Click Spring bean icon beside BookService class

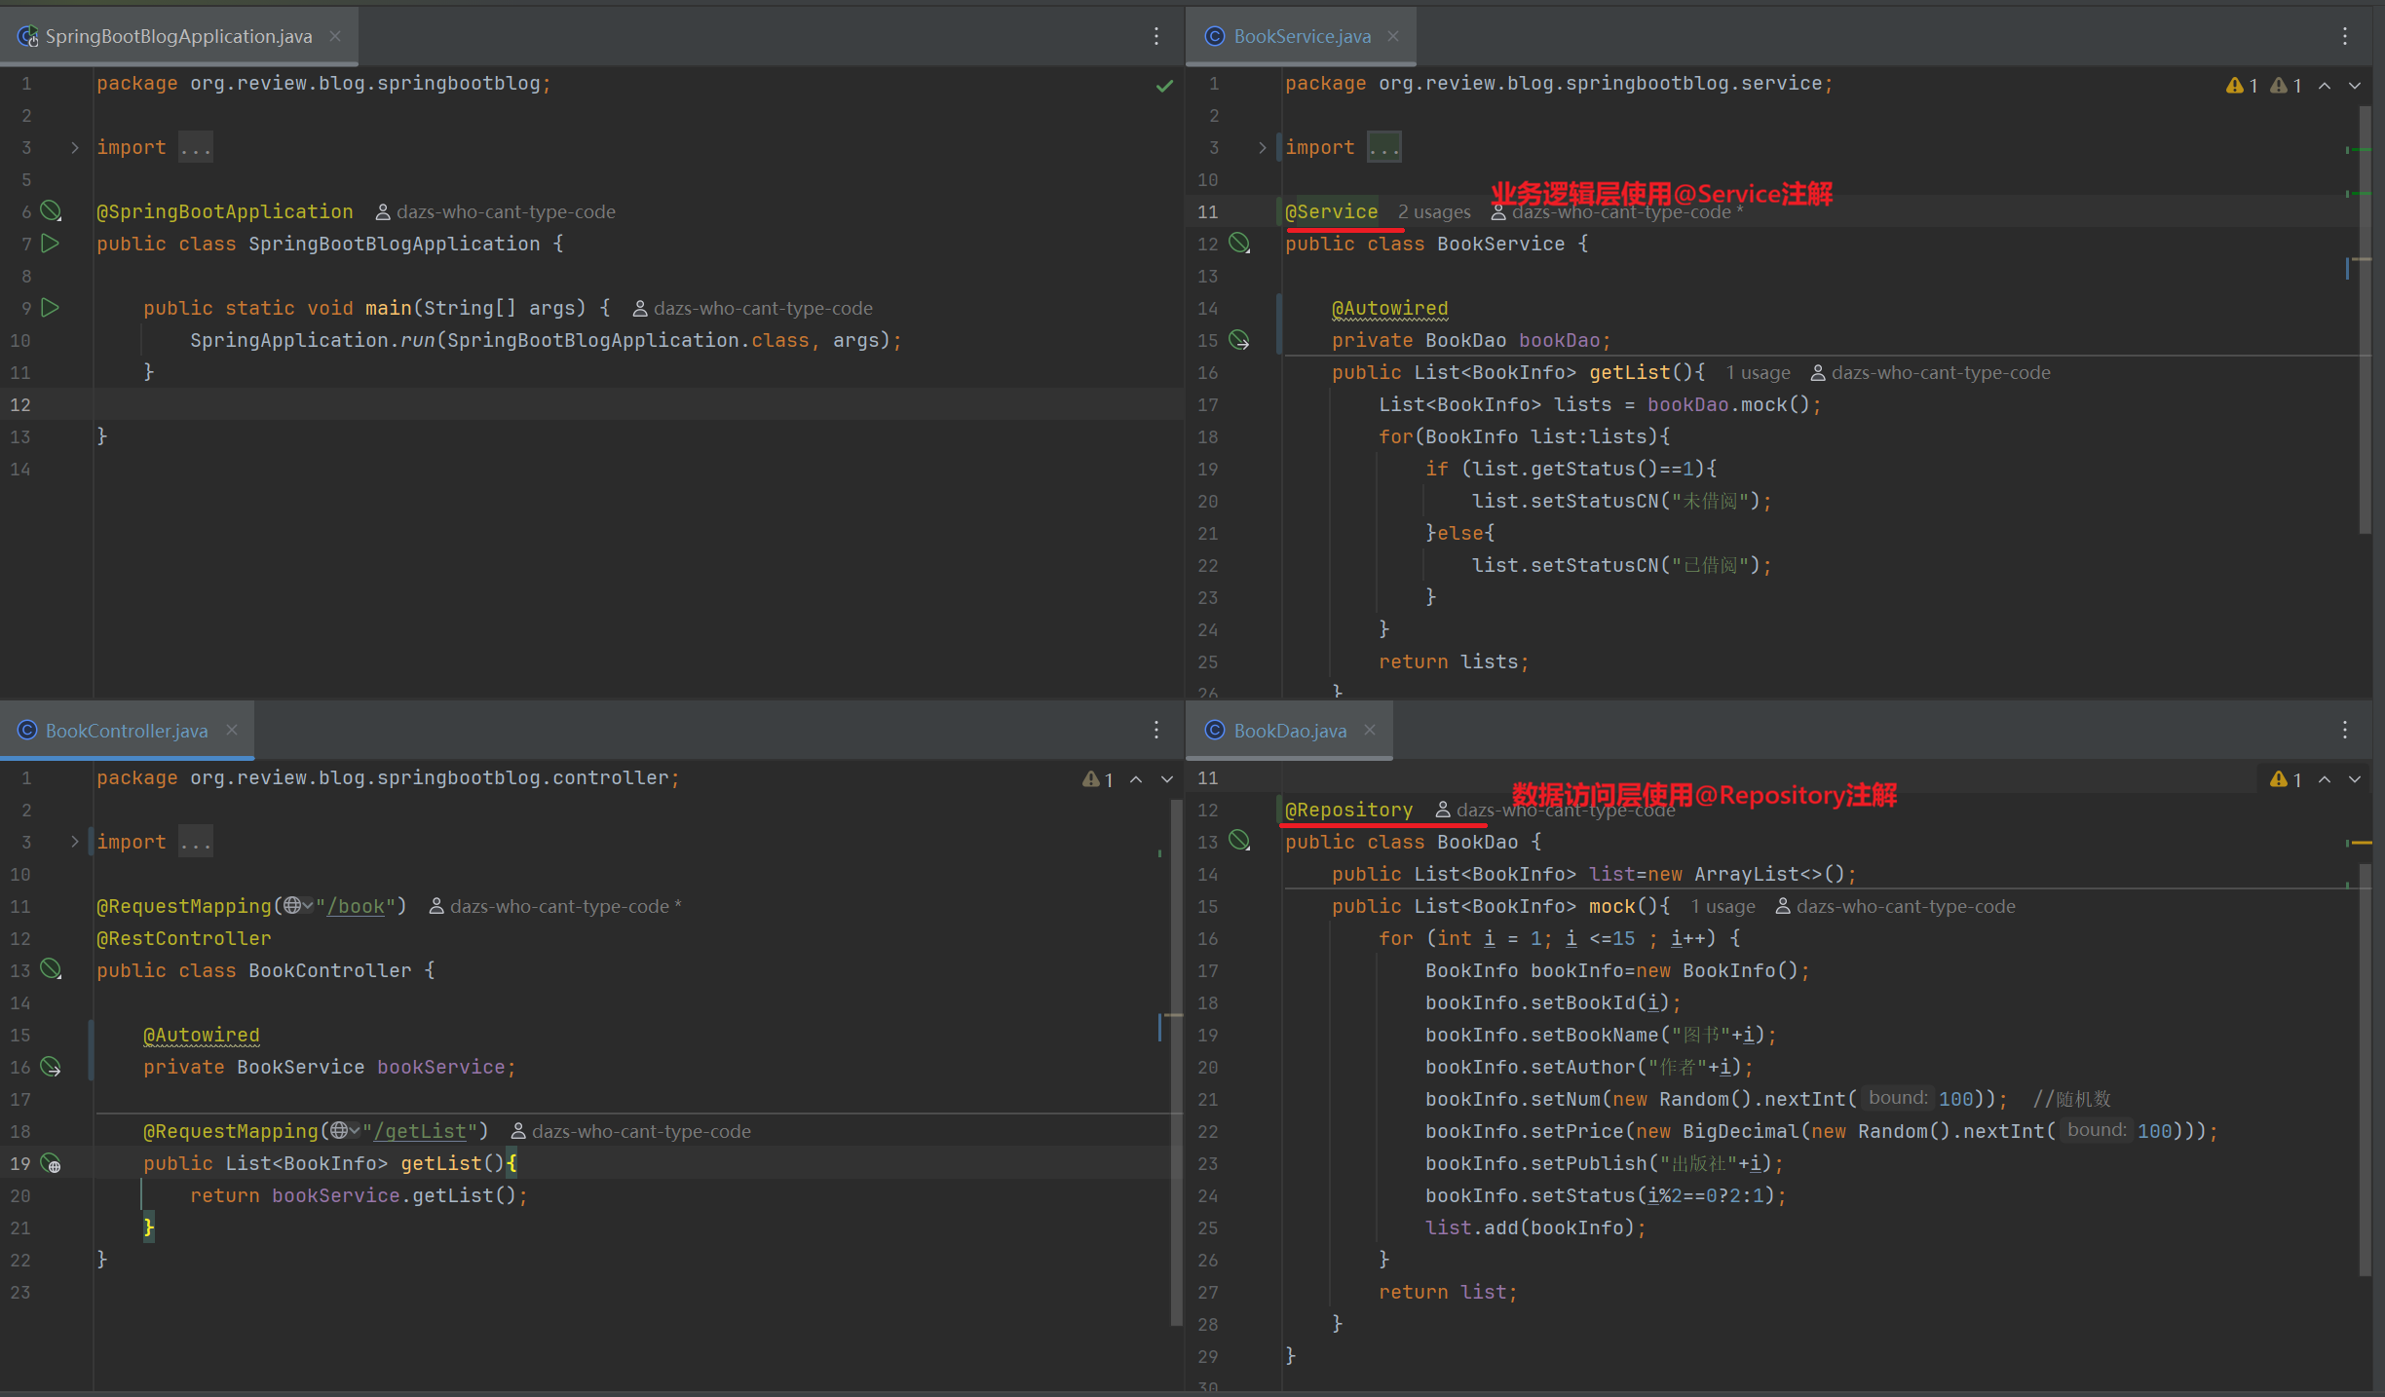coord(1239,244)
